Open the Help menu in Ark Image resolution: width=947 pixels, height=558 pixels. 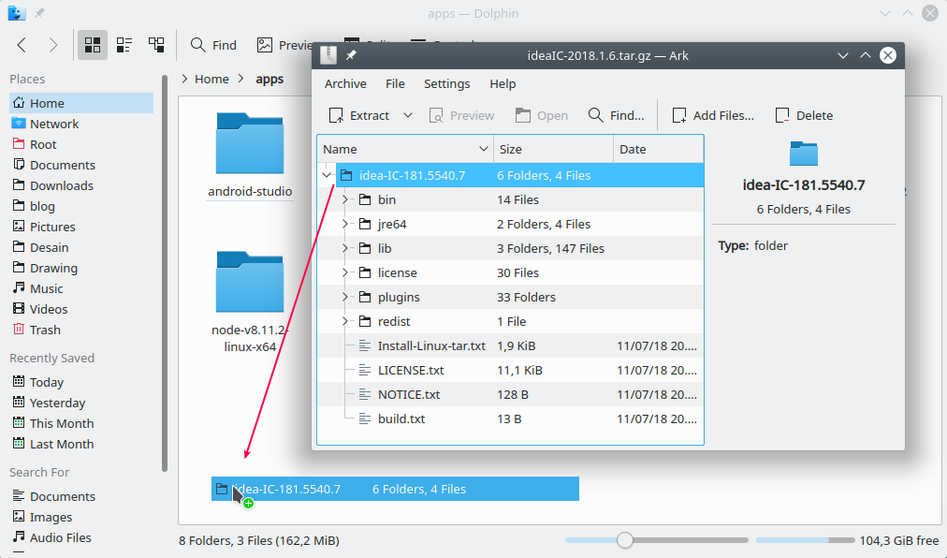(503, 84)
